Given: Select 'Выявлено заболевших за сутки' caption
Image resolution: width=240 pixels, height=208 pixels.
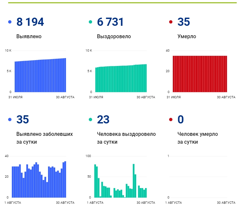Looking at the screenshot, I should 44,138.
